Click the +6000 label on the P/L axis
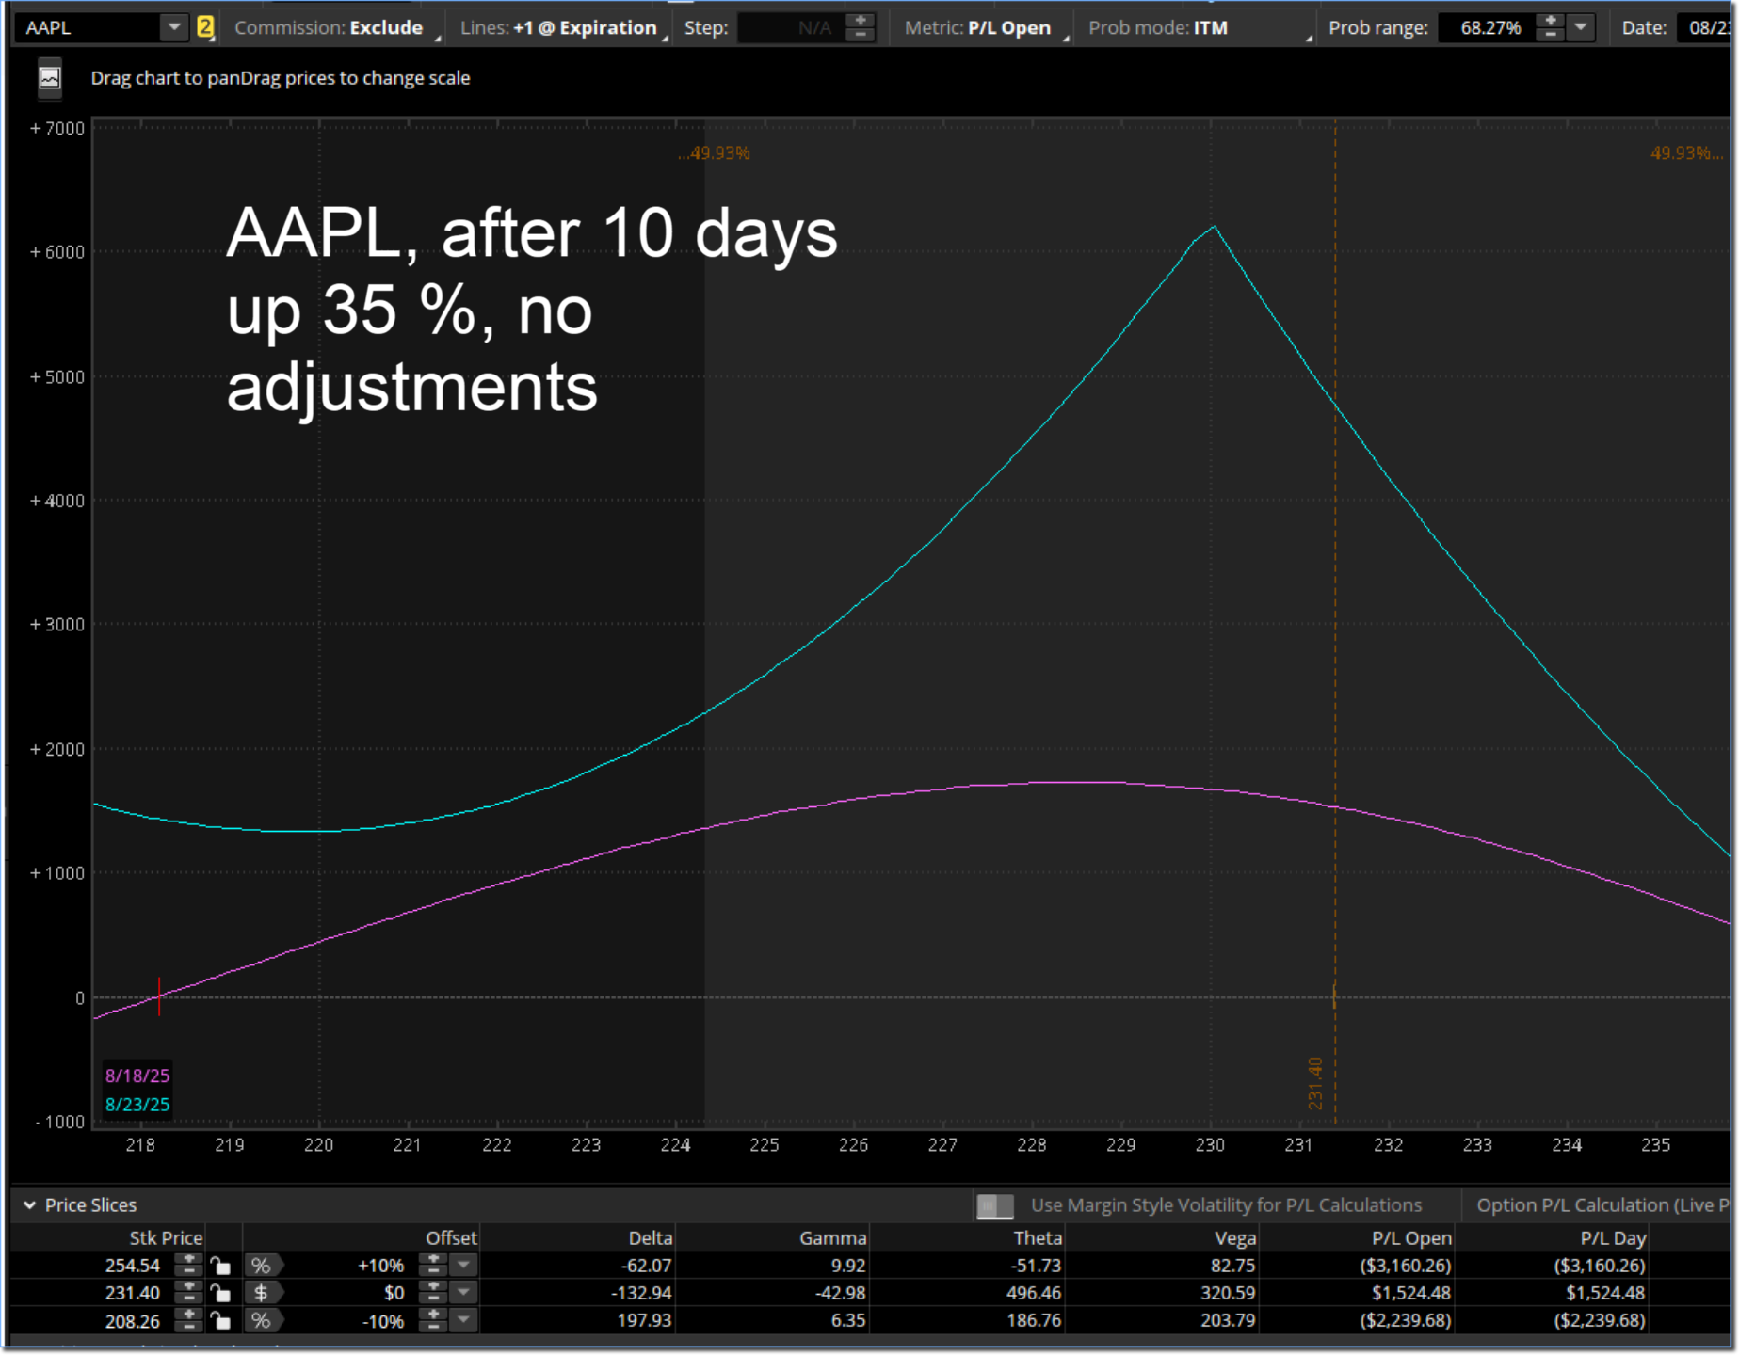Image resolution: width=1739 pixels, height=1355 pixels. tap(57, 252)
